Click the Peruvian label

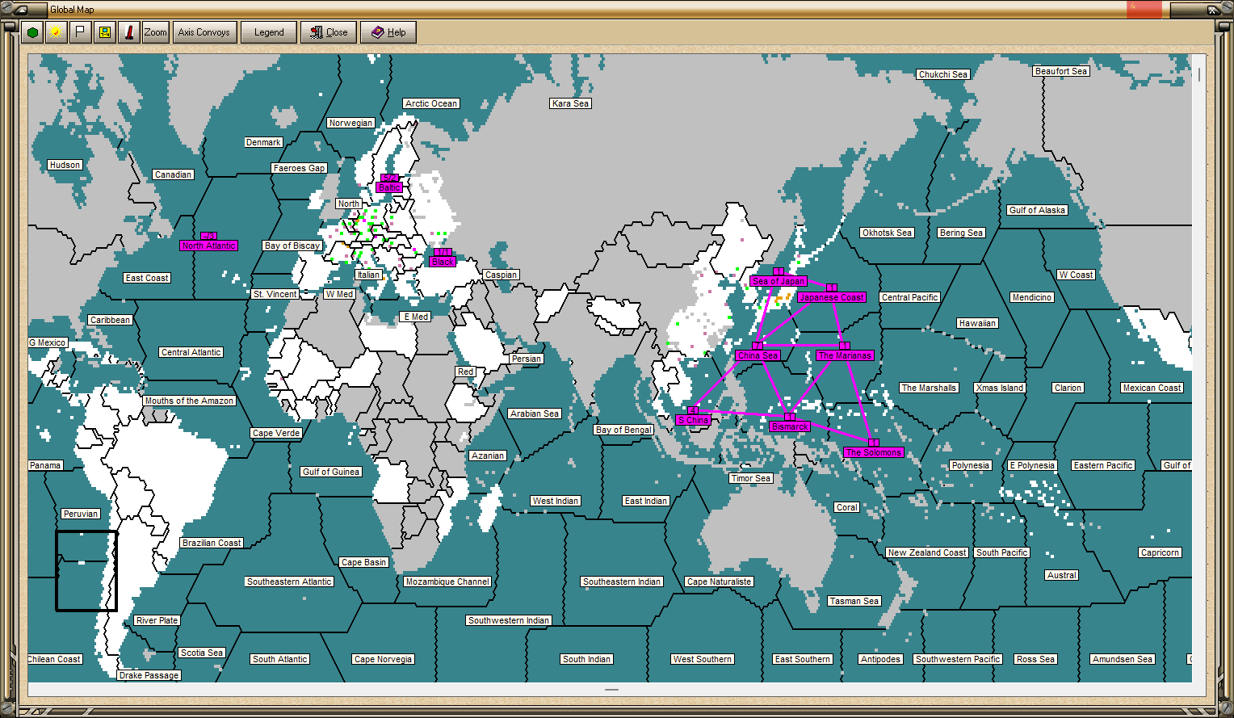click(x=81, y=514)
